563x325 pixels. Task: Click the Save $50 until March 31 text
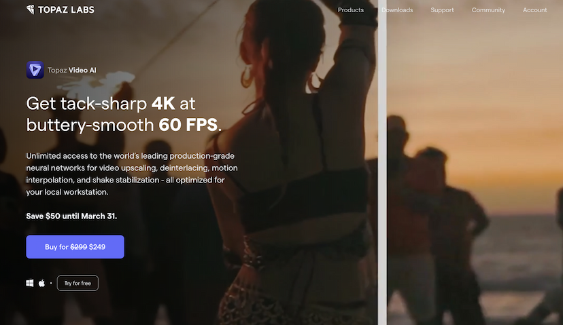click(71, 216)
